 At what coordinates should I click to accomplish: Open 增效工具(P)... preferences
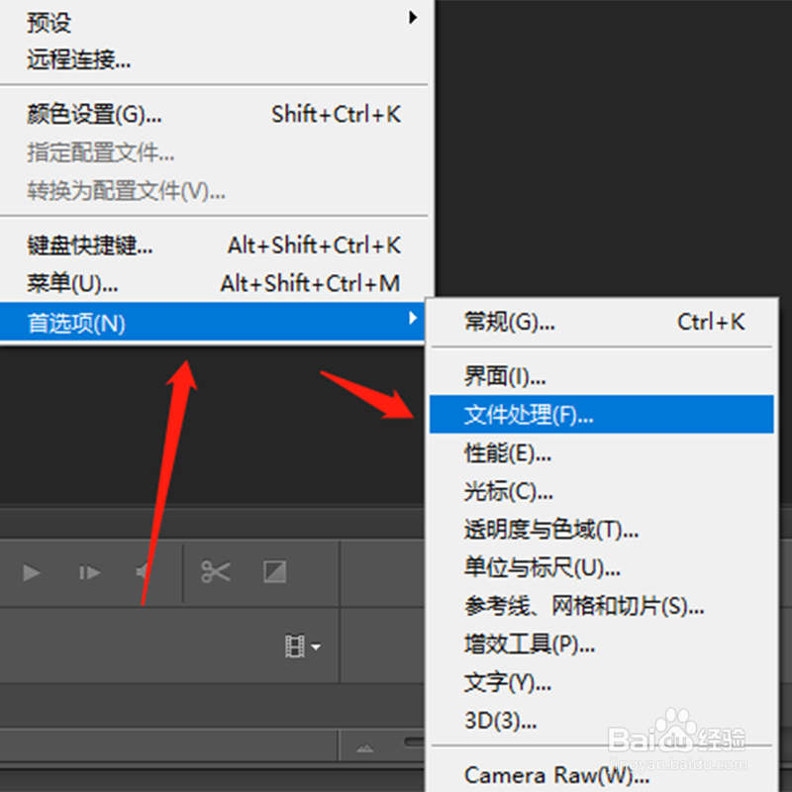click(x=601, y=644)
